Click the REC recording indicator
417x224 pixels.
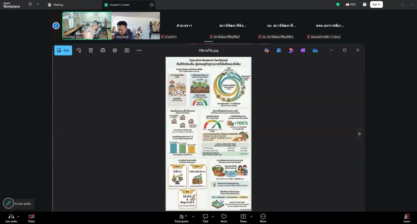351,5
